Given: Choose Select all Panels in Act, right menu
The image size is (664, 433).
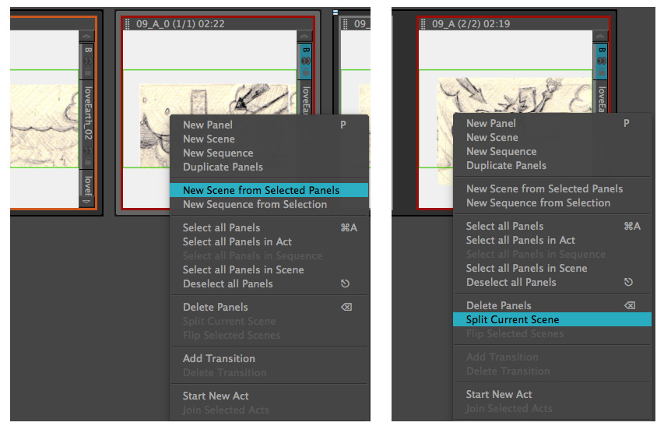Looking at the screenshot, I should (520, 240).
